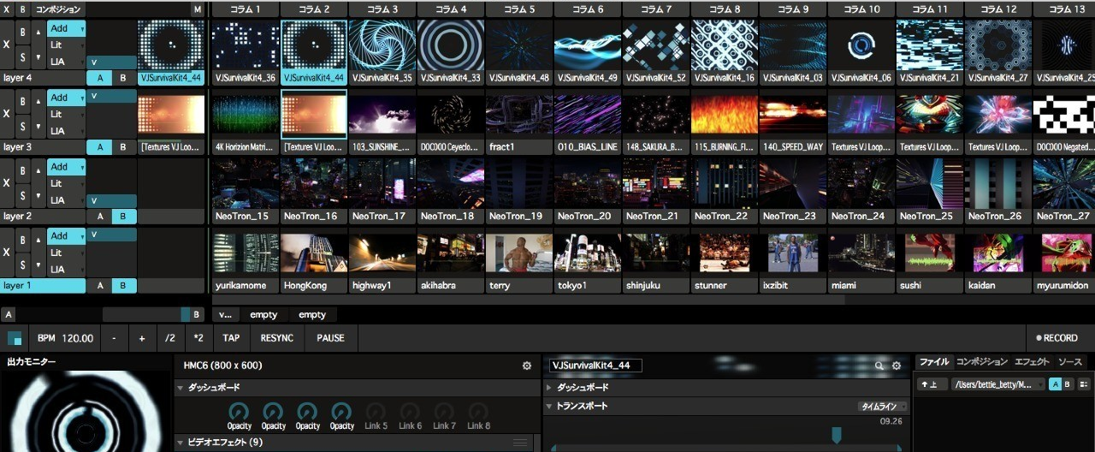This screenshot has width=1095, height=452.
Task: Click the RESYNC button
Action: pos(277,338)
